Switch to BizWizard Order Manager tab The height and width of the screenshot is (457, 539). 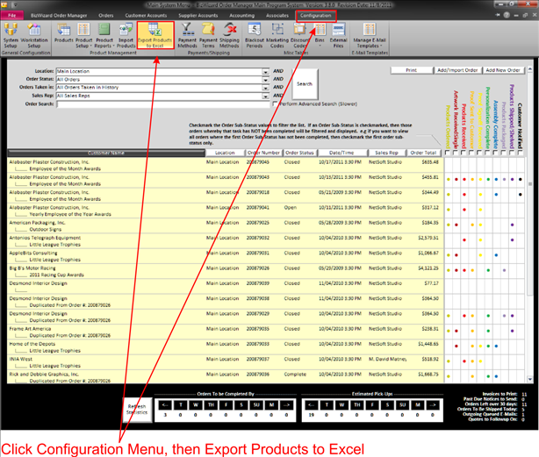(59, 16)
